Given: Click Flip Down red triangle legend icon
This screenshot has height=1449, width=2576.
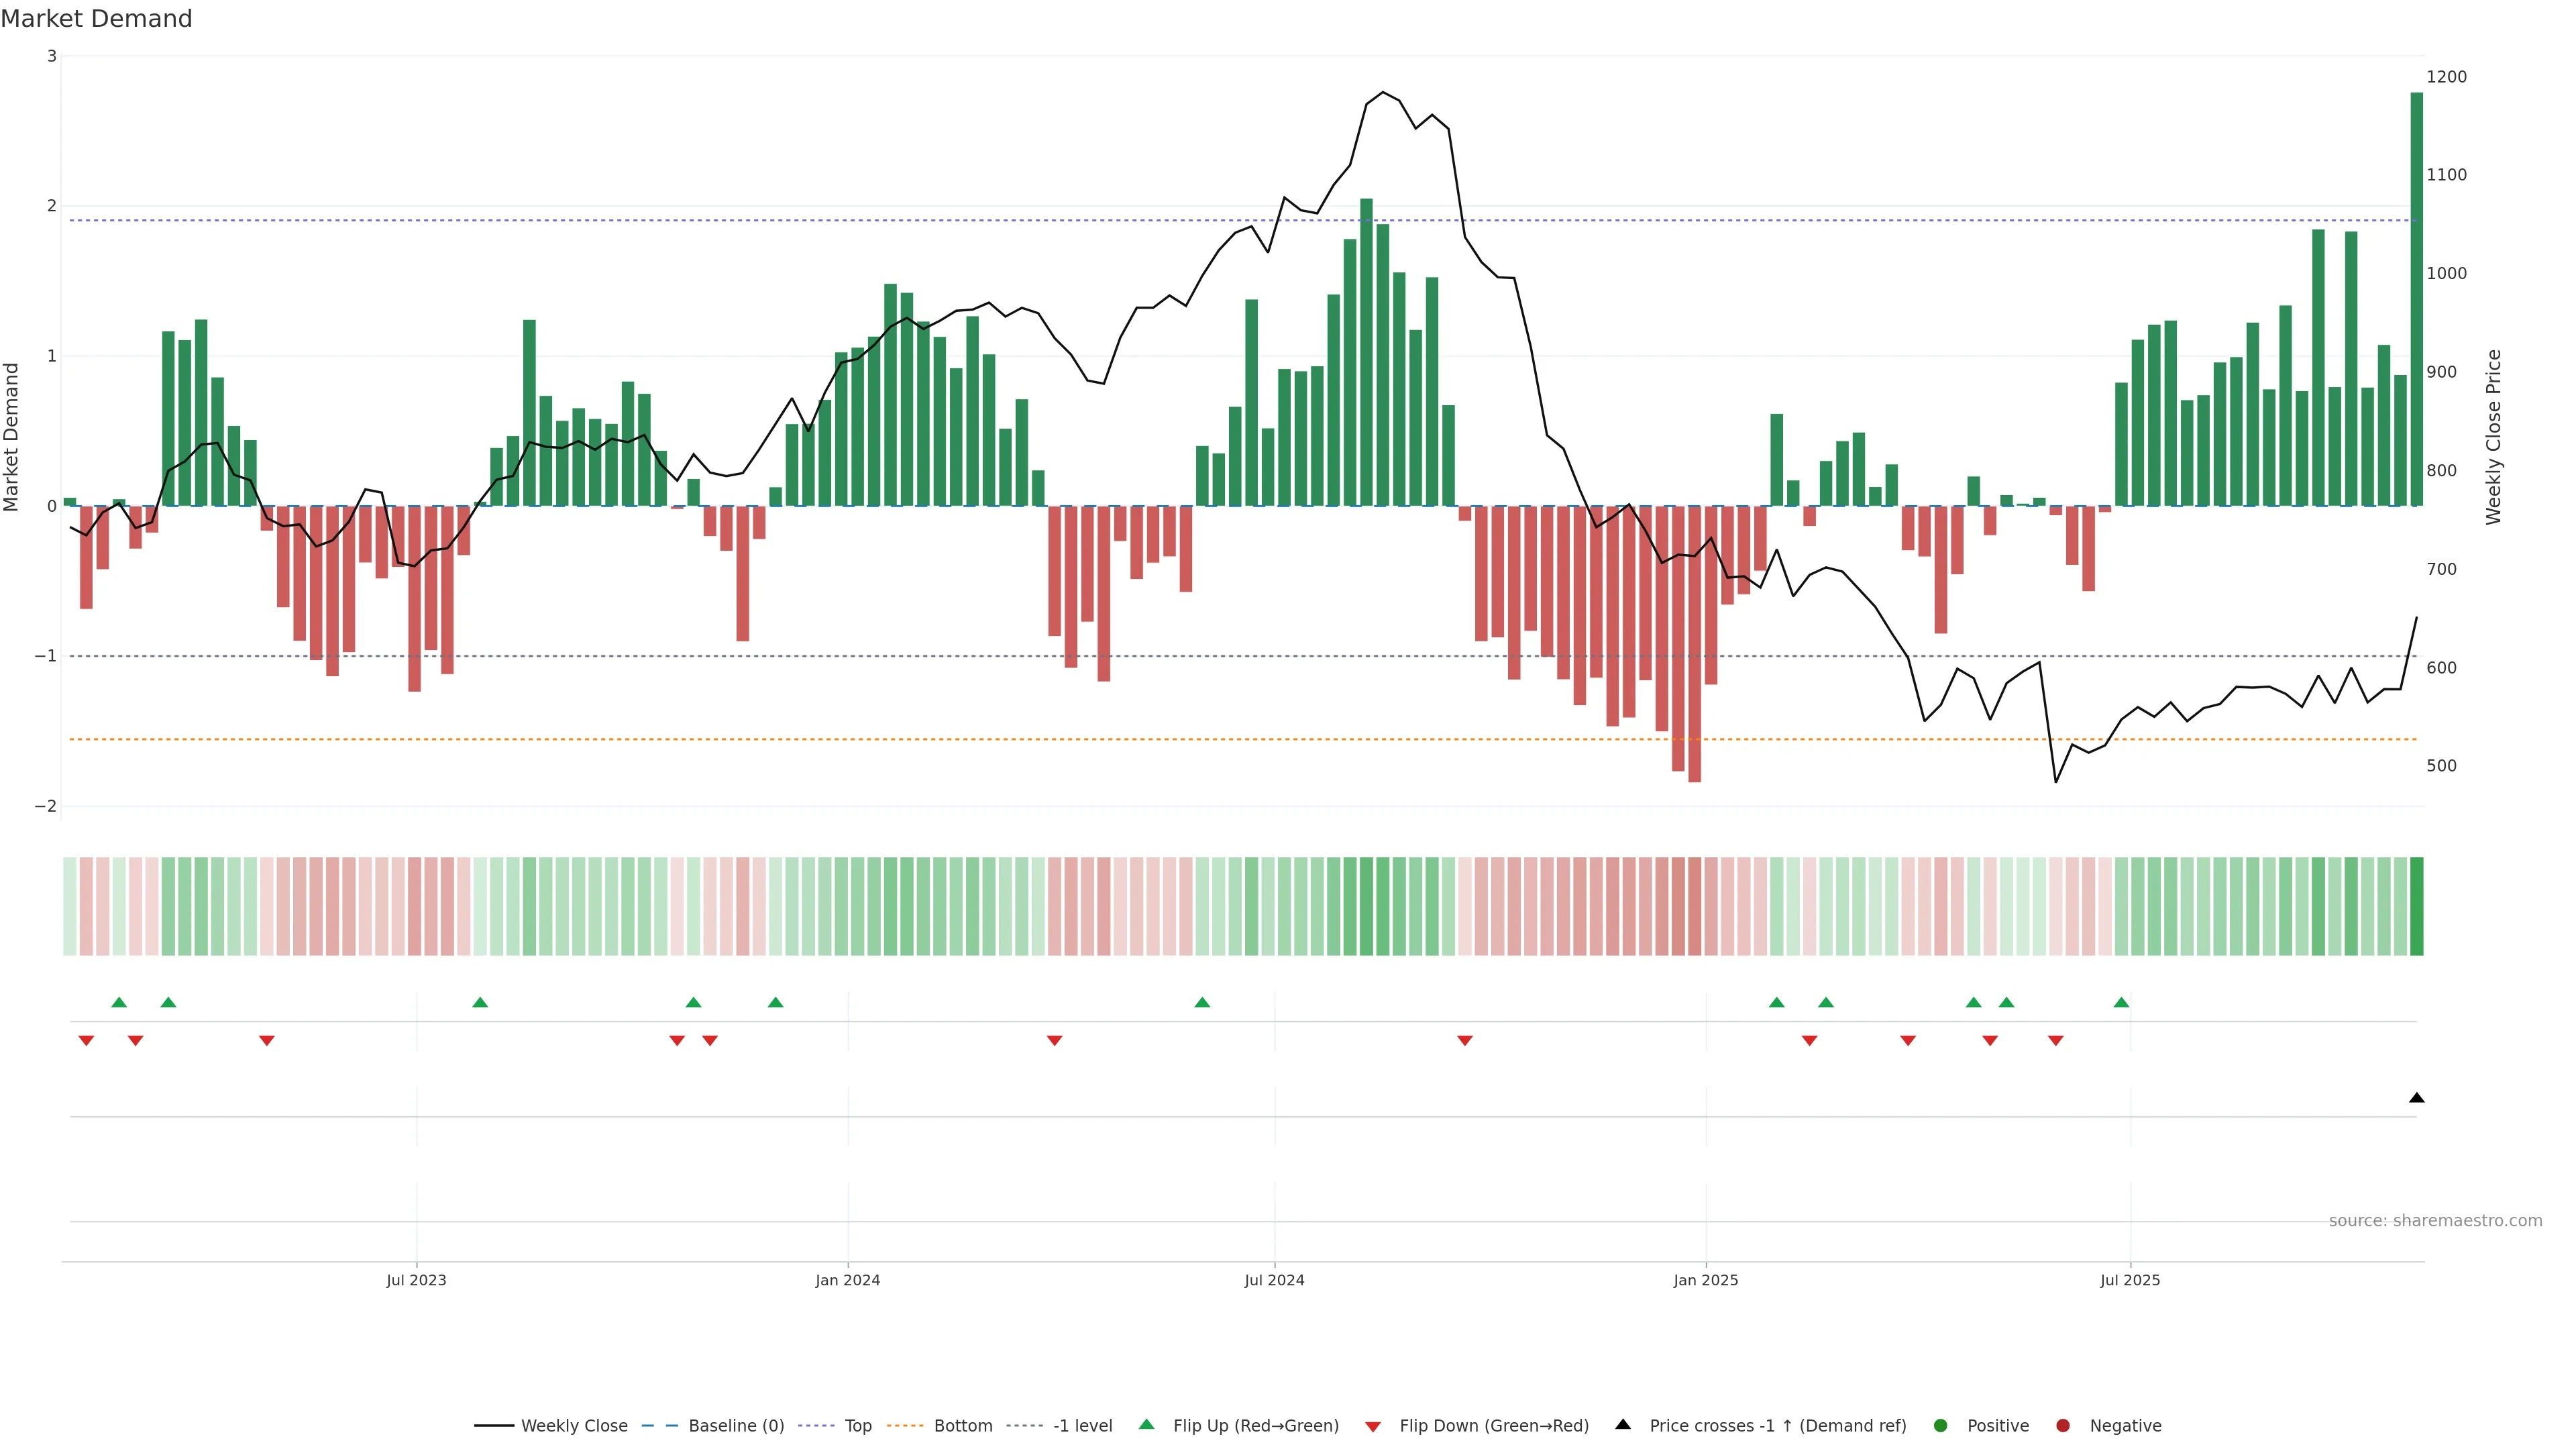Looking at the screenshot, I should pyautogui.click(x=1372, y=1426).
